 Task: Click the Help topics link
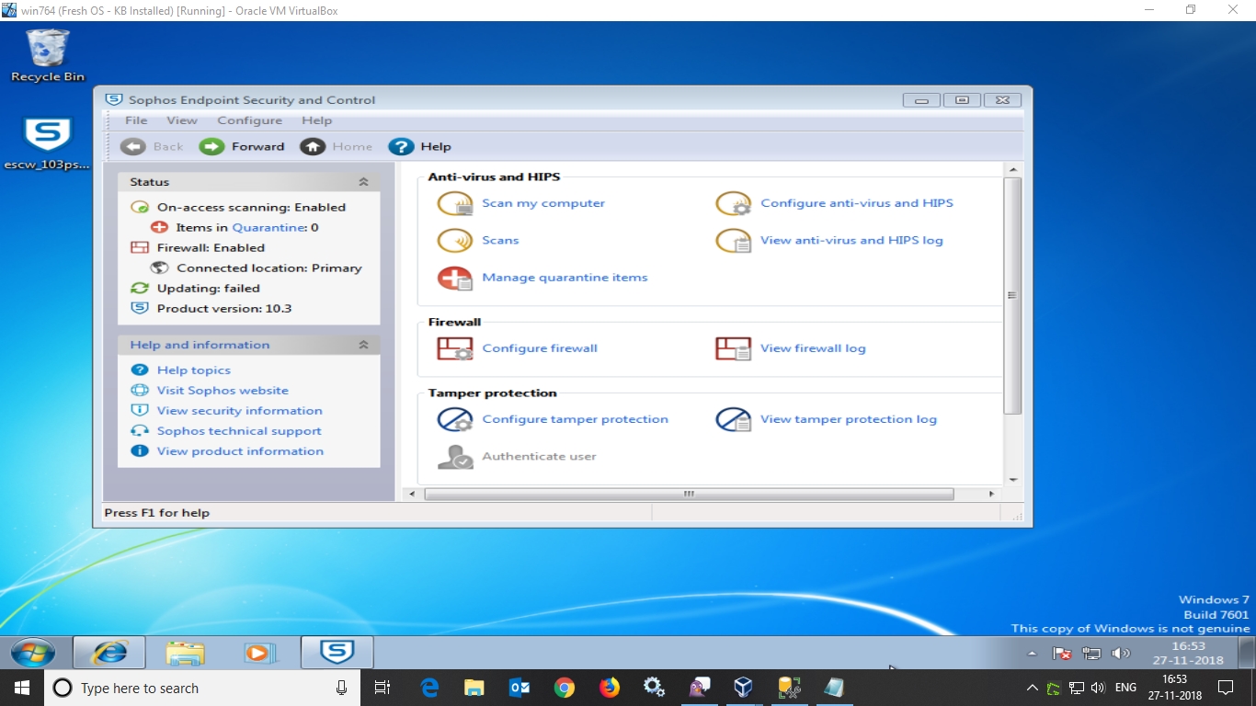coord(194,370)
